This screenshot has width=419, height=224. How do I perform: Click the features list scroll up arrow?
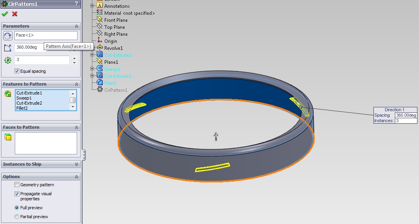[73, 93]
